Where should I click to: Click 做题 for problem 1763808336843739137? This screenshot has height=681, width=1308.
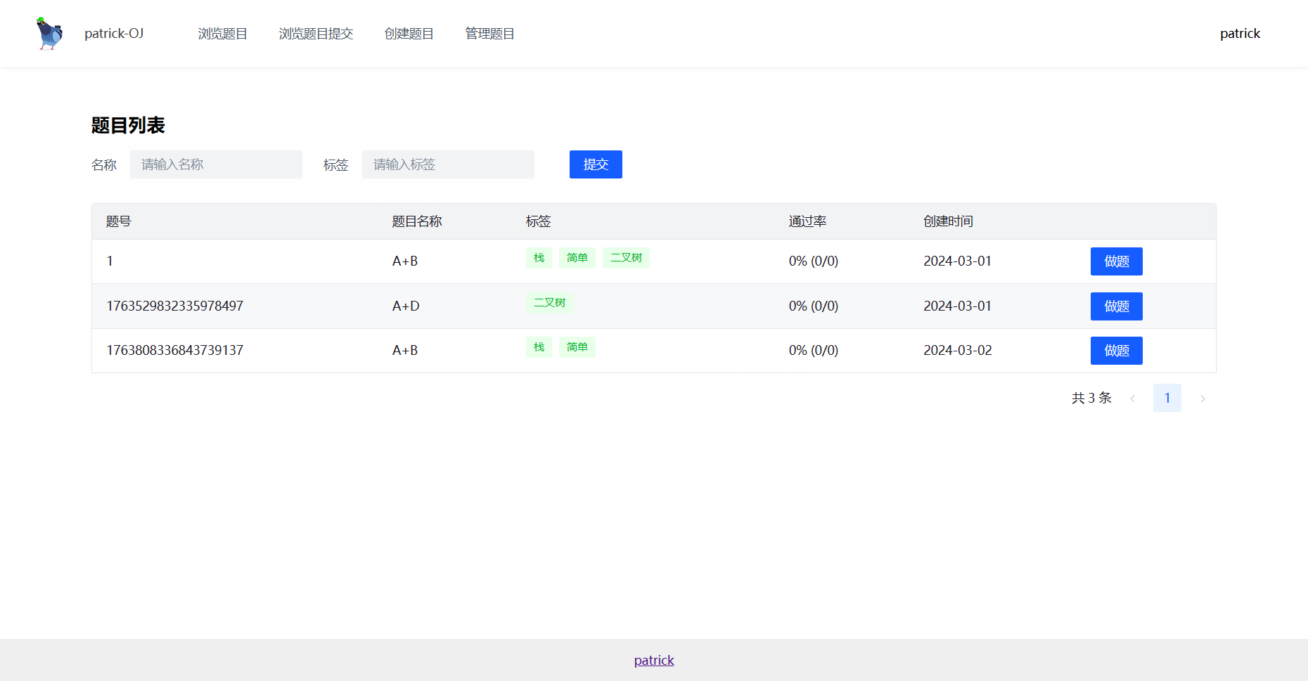coord(1116,351)
